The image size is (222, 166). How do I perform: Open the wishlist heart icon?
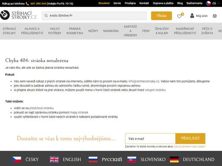(x=180, y=16)
